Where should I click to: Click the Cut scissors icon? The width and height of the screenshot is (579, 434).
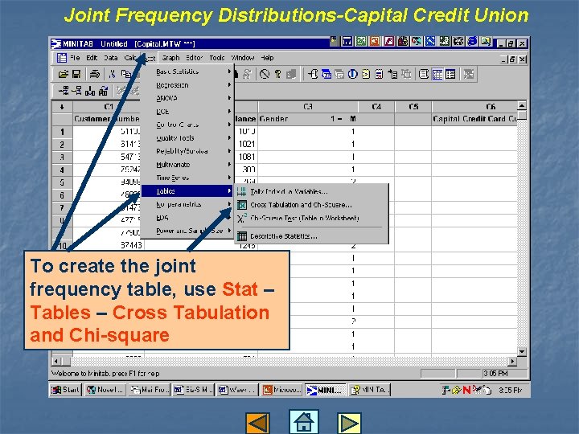(112, 74)
